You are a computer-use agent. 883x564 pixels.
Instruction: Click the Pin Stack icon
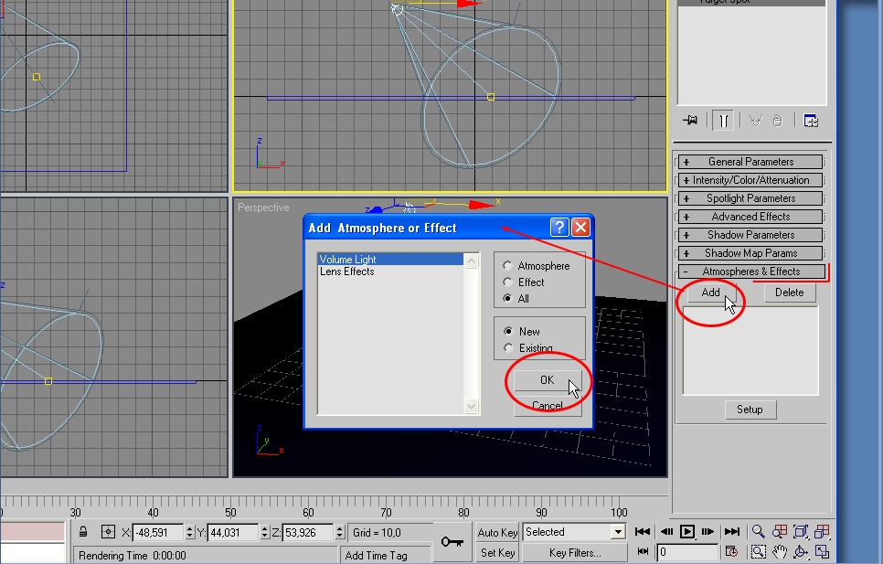[x=690, y=121]
